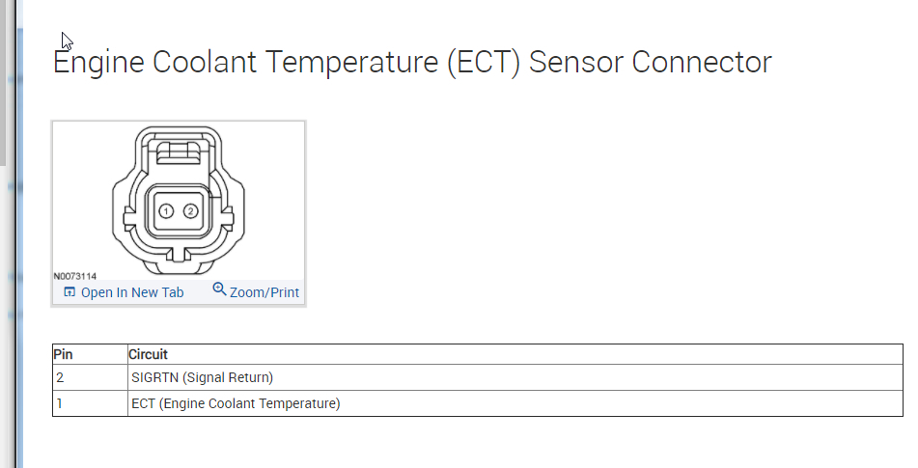
Task: Click pin 2 circle in connector diagram
Action: [x=191, y=210]
